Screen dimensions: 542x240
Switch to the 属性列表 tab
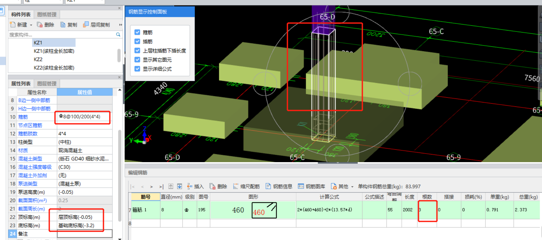(x=21, y=84)
